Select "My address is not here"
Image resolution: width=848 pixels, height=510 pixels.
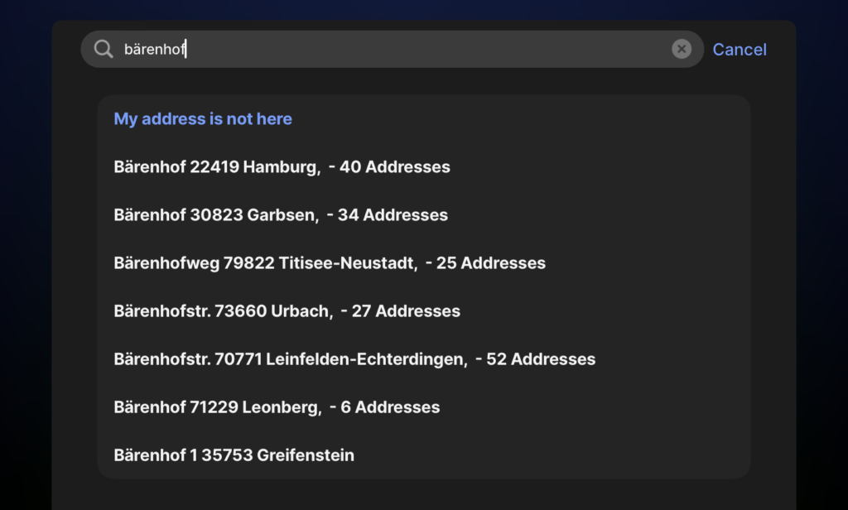tap(203, 119)
